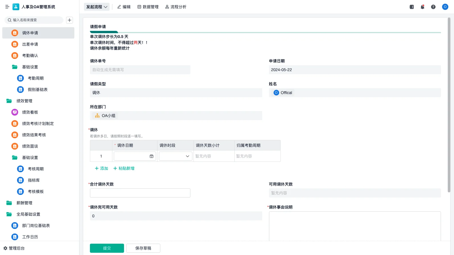Open 考勤确认 from the left menu
This screenshot has height=255, width=454.
[x=30, y=55]
